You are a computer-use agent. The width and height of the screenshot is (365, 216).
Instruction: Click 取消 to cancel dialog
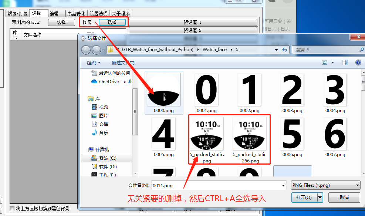(x=344, y=198)
